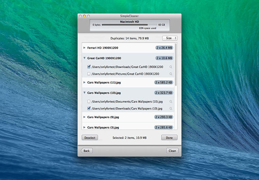Expand Ferrari HD 1900X1200 group
The image size is (259, 180).
tap(84, 48)
